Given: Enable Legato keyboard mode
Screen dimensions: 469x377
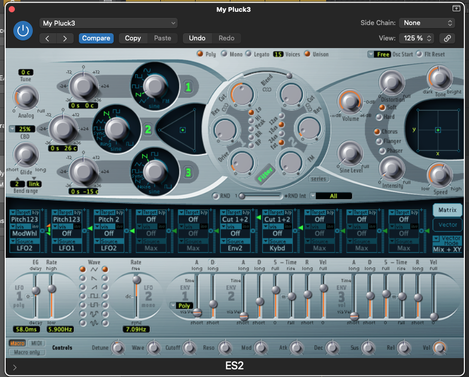Looking at the screenshot, I should (x=248, y=54).
